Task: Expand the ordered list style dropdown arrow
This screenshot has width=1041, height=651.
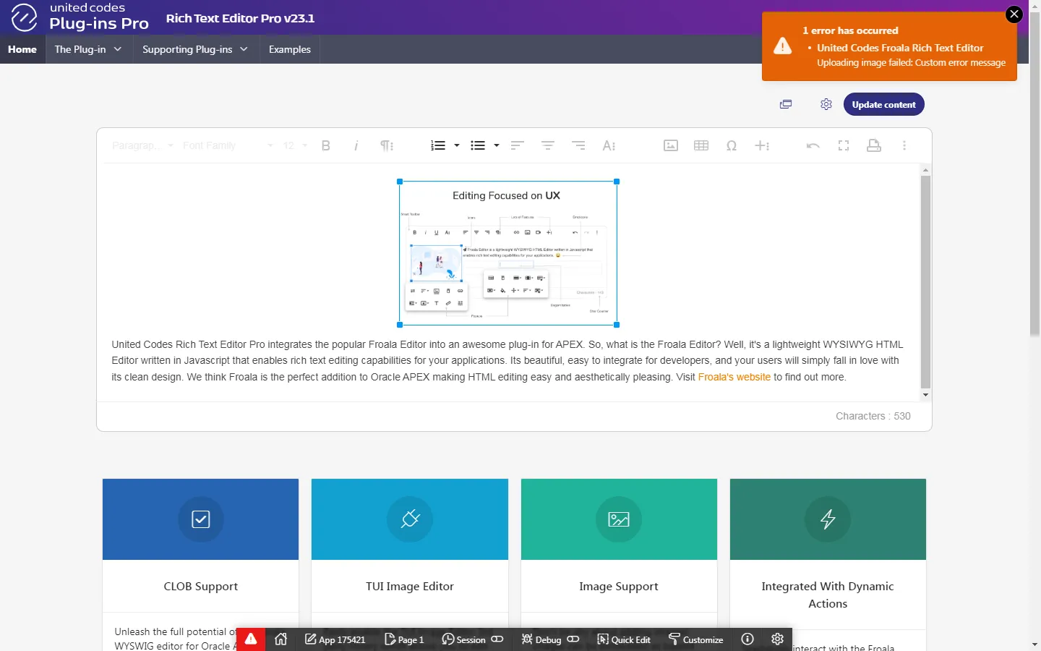Action: click(x=457, y=145)
